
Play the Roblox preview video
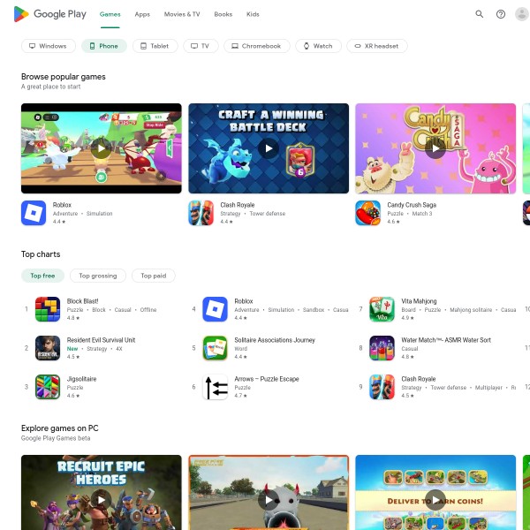tap(101, 148)
